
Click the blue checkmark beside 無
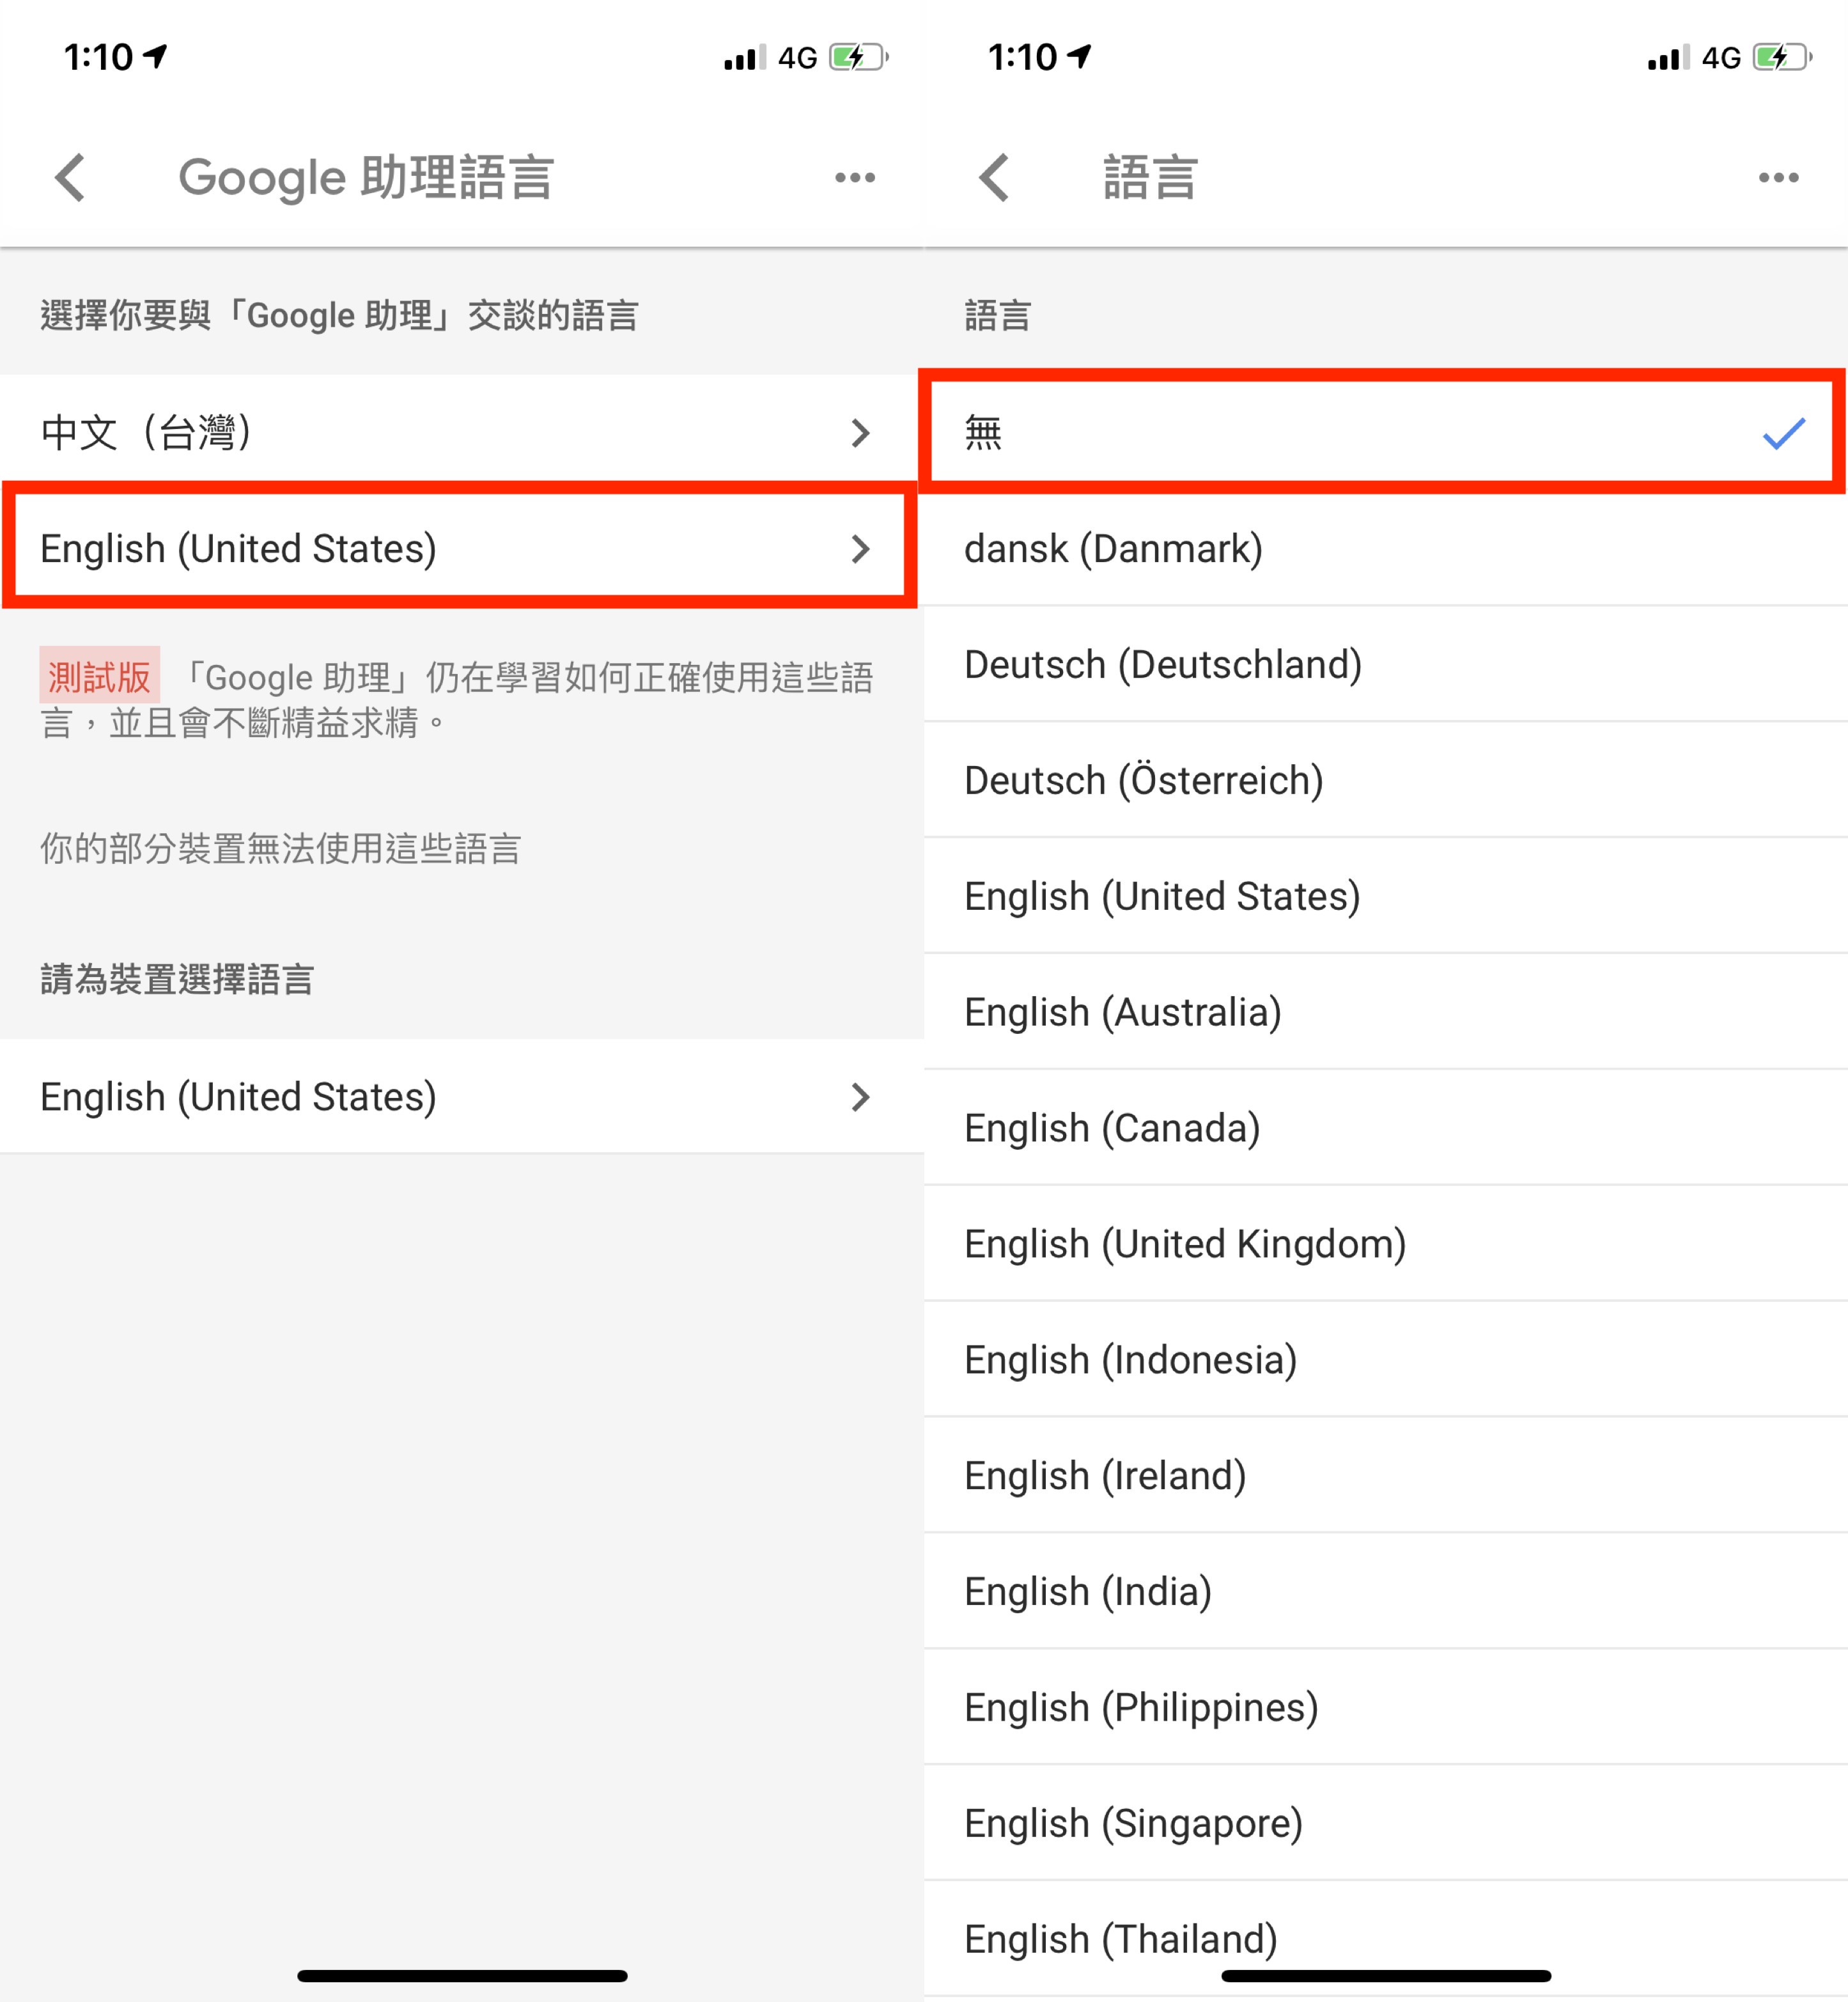[1783, 434]
